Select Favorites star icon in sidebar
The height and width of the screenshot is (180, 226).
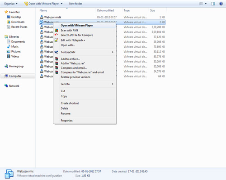6,12
